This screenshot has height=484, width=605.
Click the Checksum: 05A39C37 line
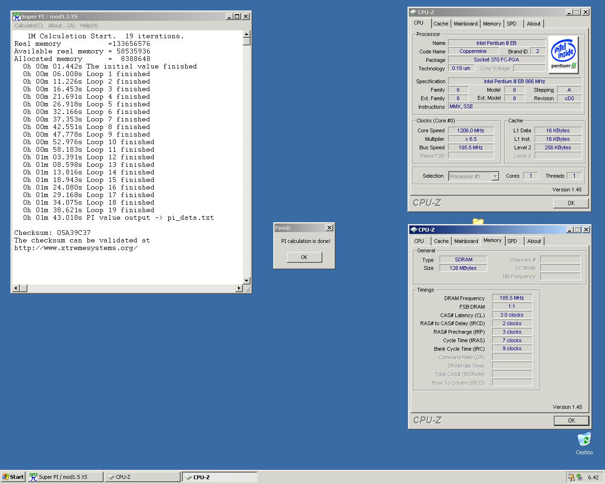coord(52,233)
